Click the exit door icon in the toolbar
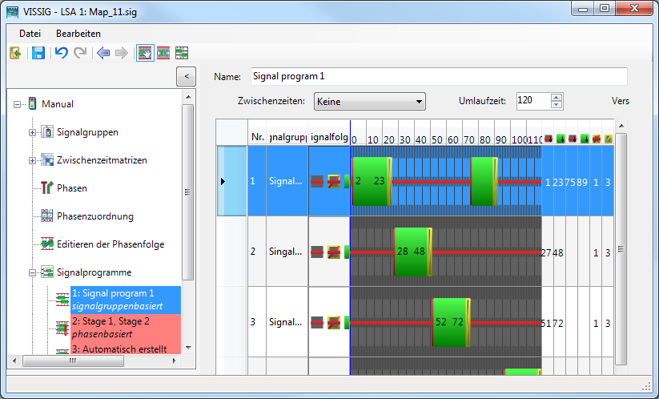The width and height of the screenshot is (659, 399). tap(15, 53)
